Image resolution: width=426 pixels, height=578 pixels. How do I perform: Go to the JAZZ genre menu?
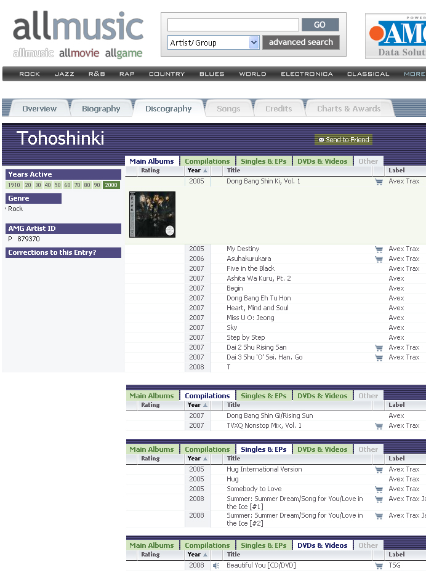(x=65, y=74)
